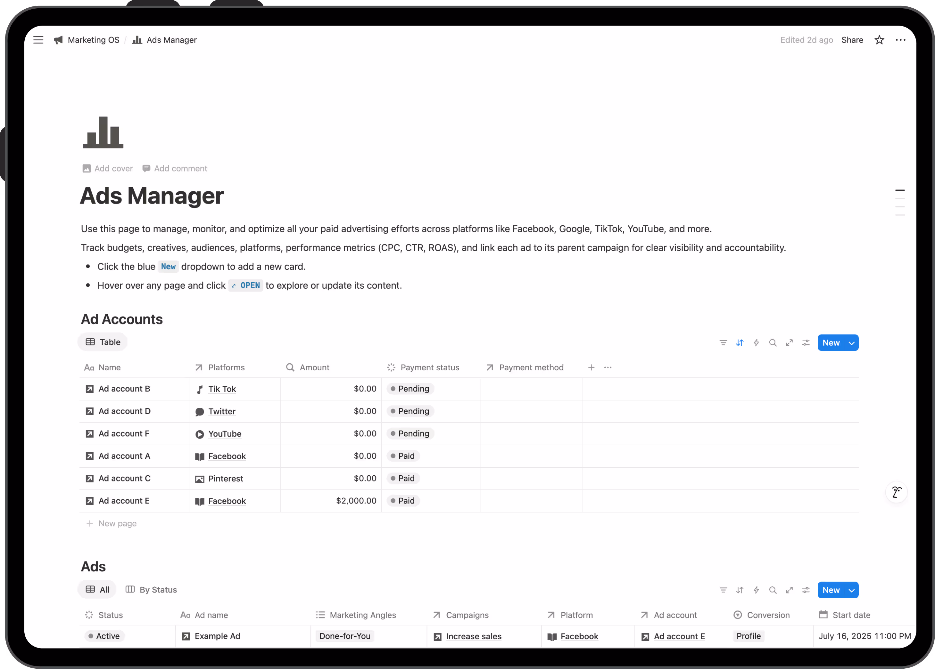Click the Payment status column header
This screenshot has height=669, width=935.
tap(423, 367)
